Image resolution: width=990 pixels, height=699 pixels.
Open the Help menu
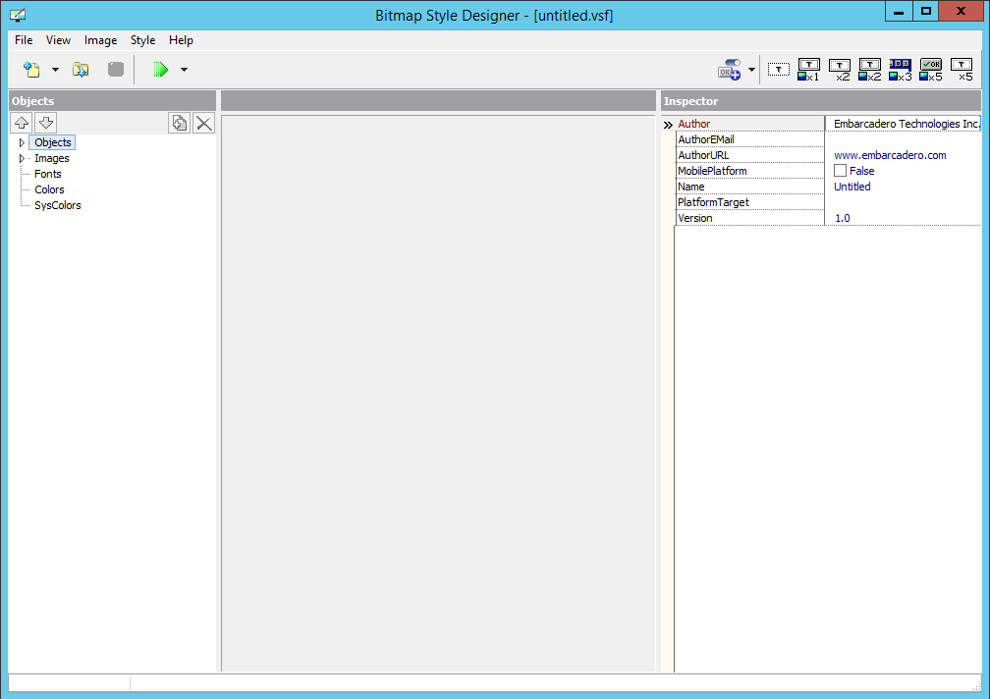tap(181, 40)
